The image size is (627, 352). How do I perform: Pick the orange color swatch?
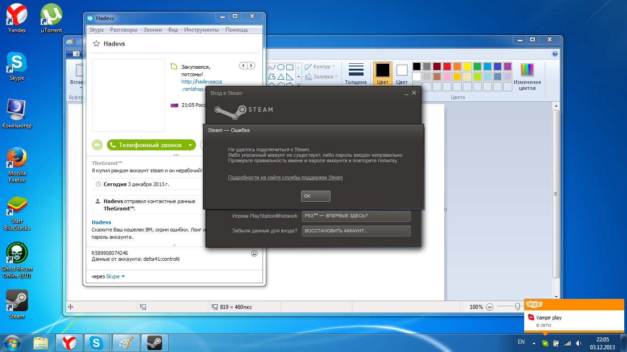[x=457, y=66]
